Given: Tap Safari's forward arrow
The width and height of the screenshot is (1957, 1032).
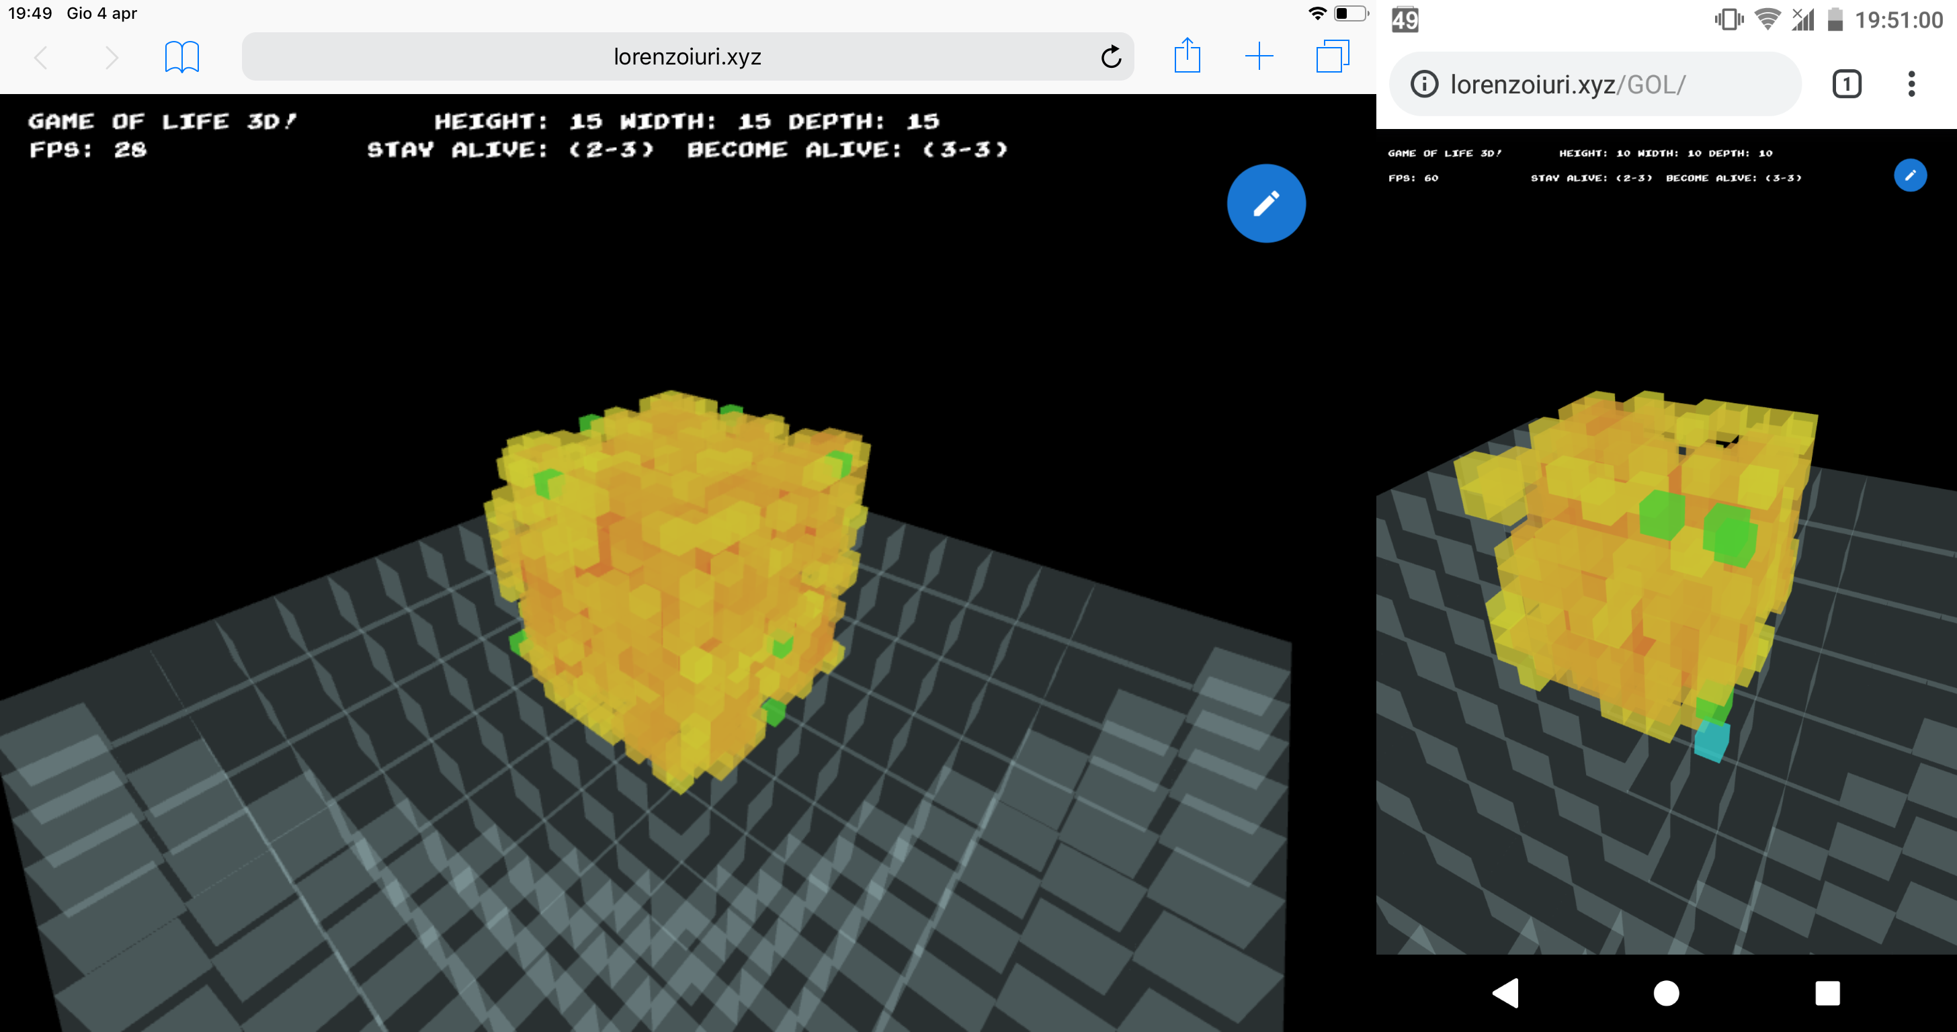Looking at the screenshot, I should [112, 57].
